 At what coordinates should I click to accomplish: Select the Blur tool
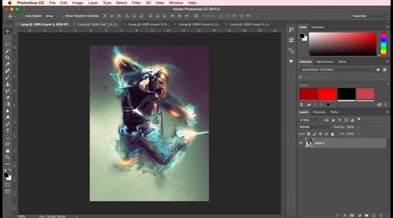coord(8,111)
